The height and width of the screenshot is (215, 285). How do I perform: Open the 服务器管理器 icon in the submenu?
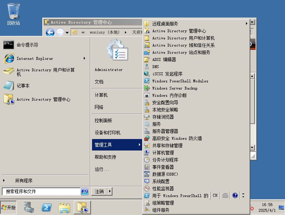(147, 131)
